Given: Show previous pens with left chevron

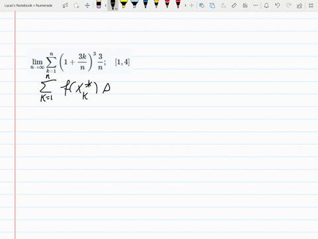Looking at the screenshot, I should (x=106, y=5).
